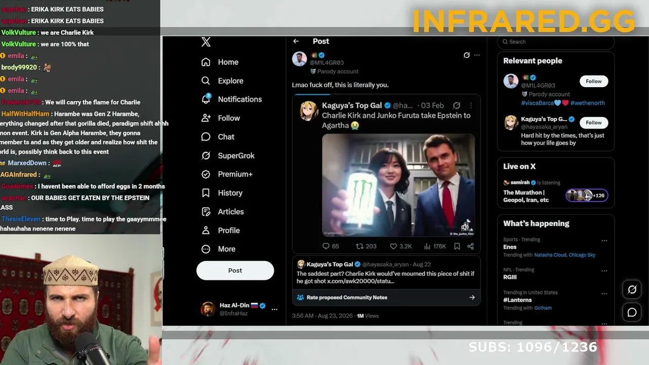Click the #wethenorth hashtag link
The height and width of the screenshot is (365, 649).
587,103
